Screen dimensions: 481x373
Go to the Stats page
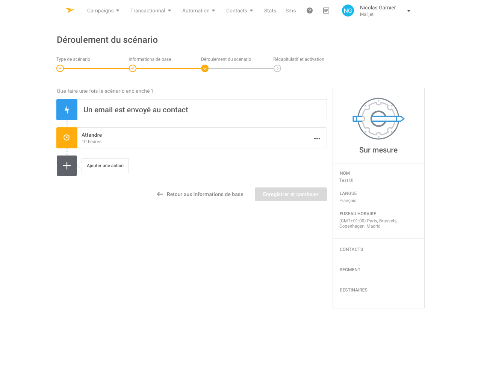[x=270, y=11]
